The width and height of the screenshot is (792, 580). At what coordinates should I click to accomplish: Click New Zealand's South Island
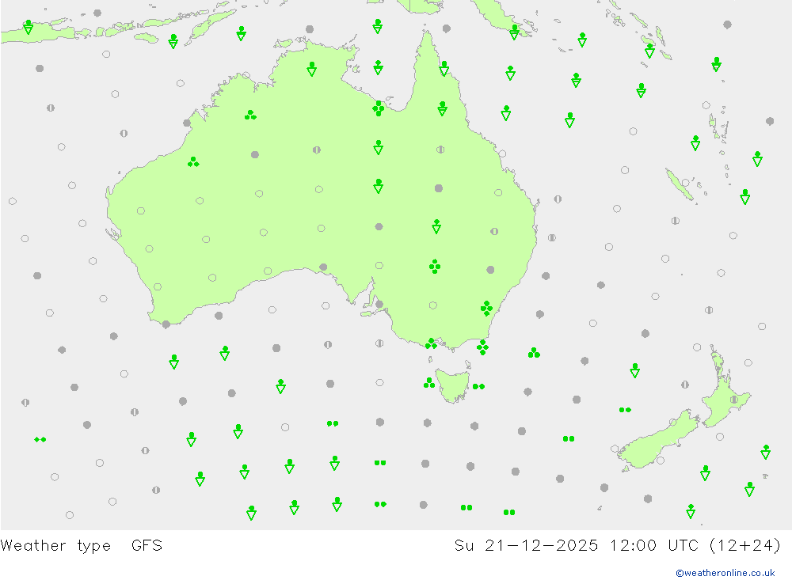point(657,442)
